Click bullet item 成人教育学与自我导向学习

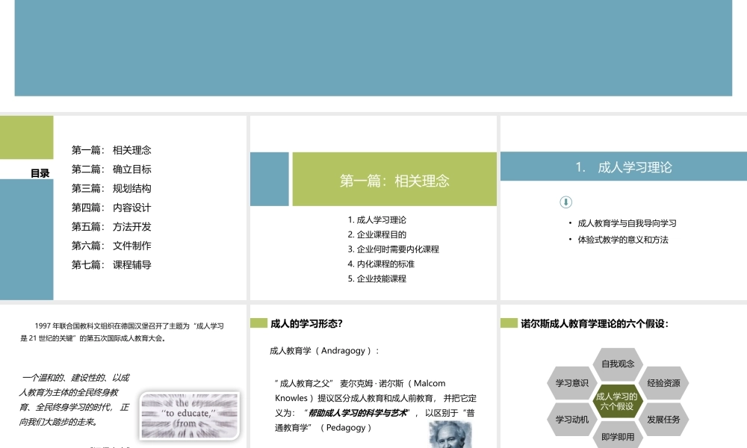click(x=626, y=222)
